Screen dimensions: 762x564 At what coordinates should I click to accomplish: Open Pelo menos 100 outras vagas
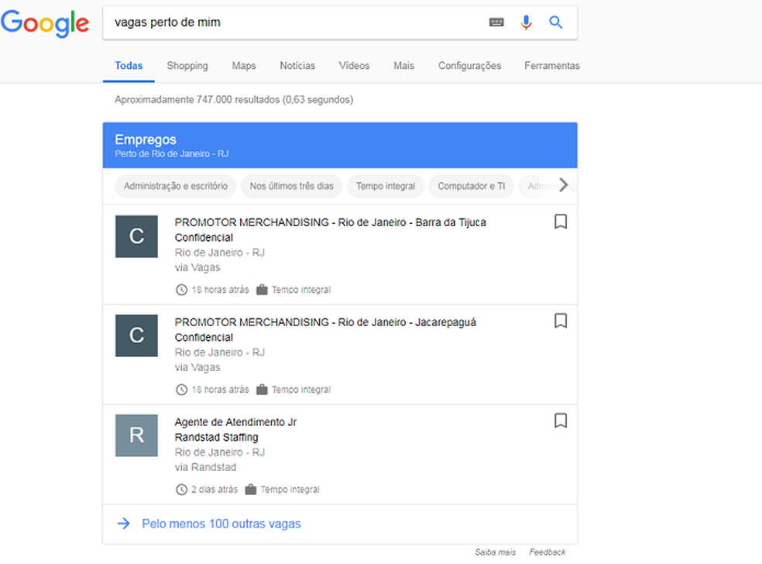(221, 524)
